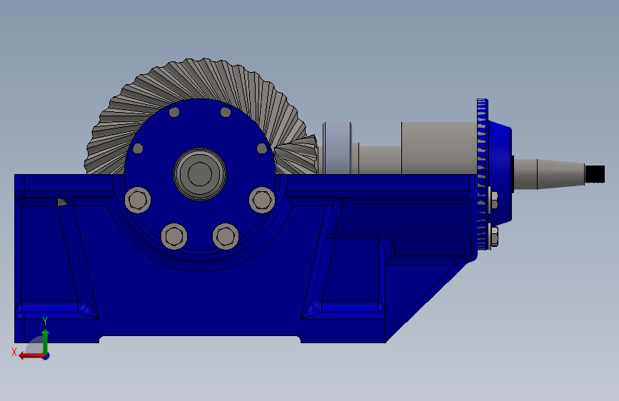Select the round blue bearing cover flange
The height and width of the screenshot is (401, 619).
[x=200, y=173]
